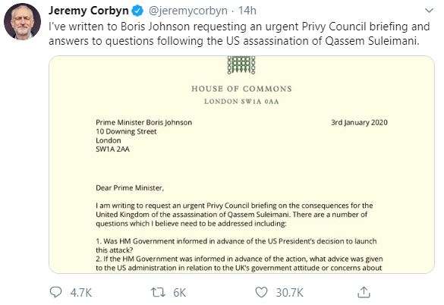
Task: Click the HOUSE OF COMMONS letterhead heading
Action: tap(241, 89)
